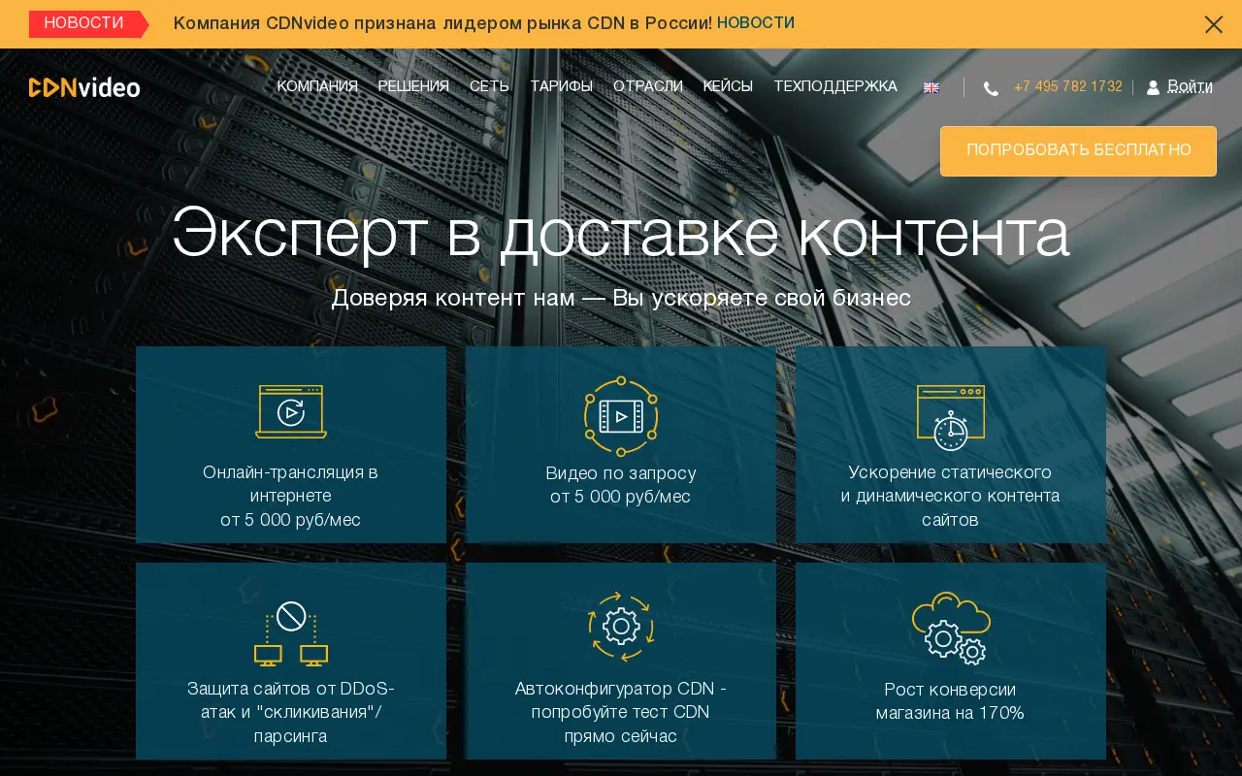1242x776 pixels.
Task: Click the online streaming laptop icon
Action: (291, 412)
